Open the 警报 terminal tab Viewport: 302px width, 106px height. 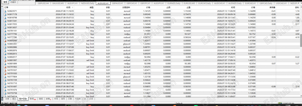tap(41, 99)
